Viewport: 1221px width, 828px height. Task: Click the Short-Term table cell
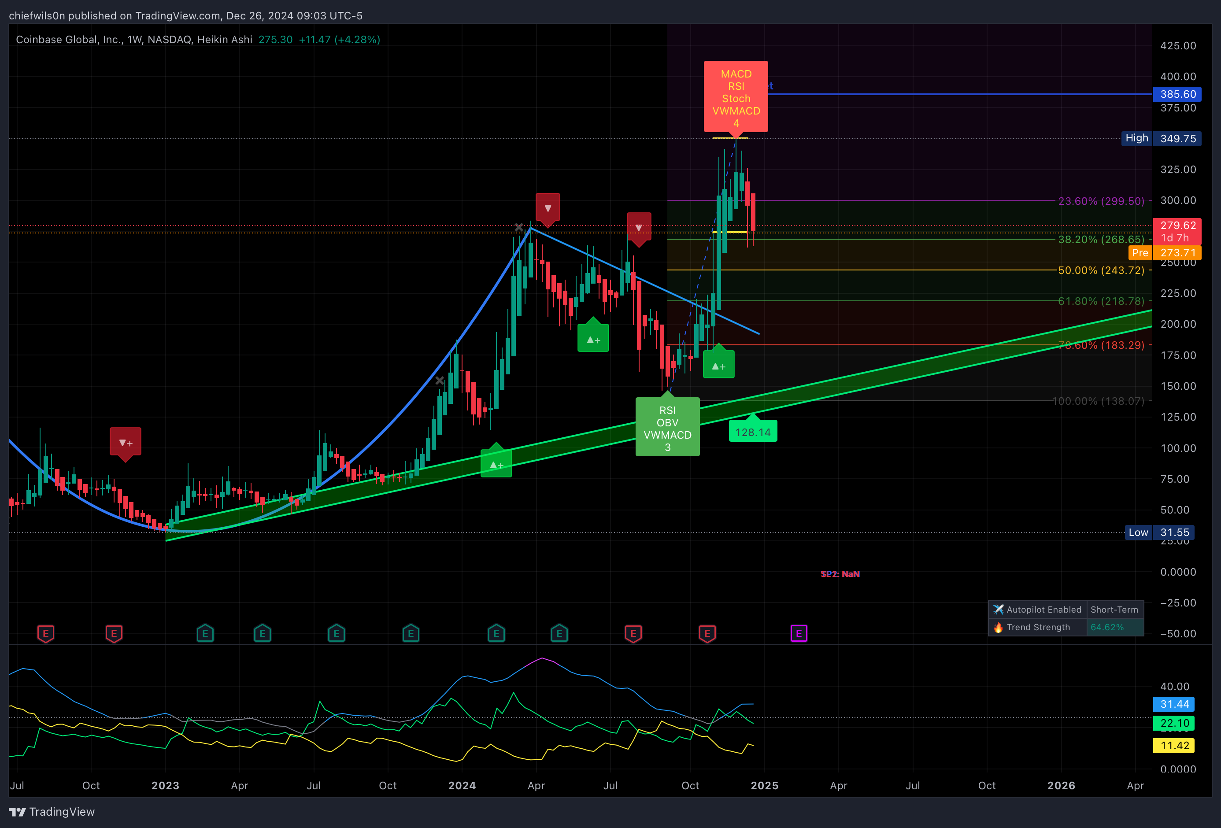[1114, 610]
